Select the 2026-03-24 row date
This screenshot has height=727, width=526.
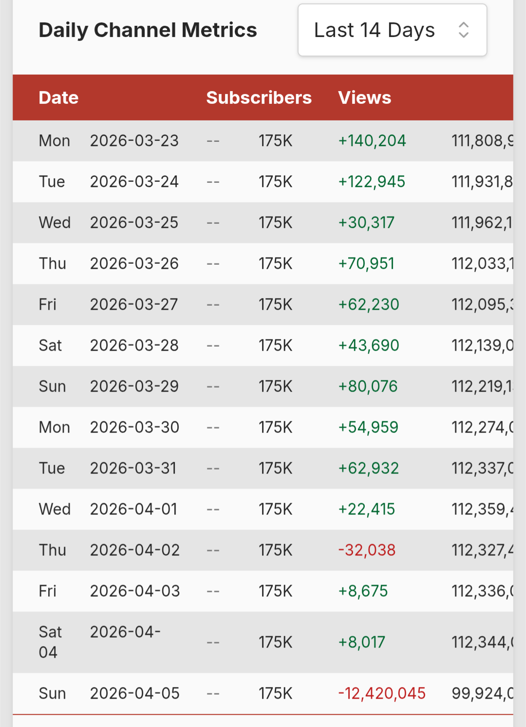point(134,182)
